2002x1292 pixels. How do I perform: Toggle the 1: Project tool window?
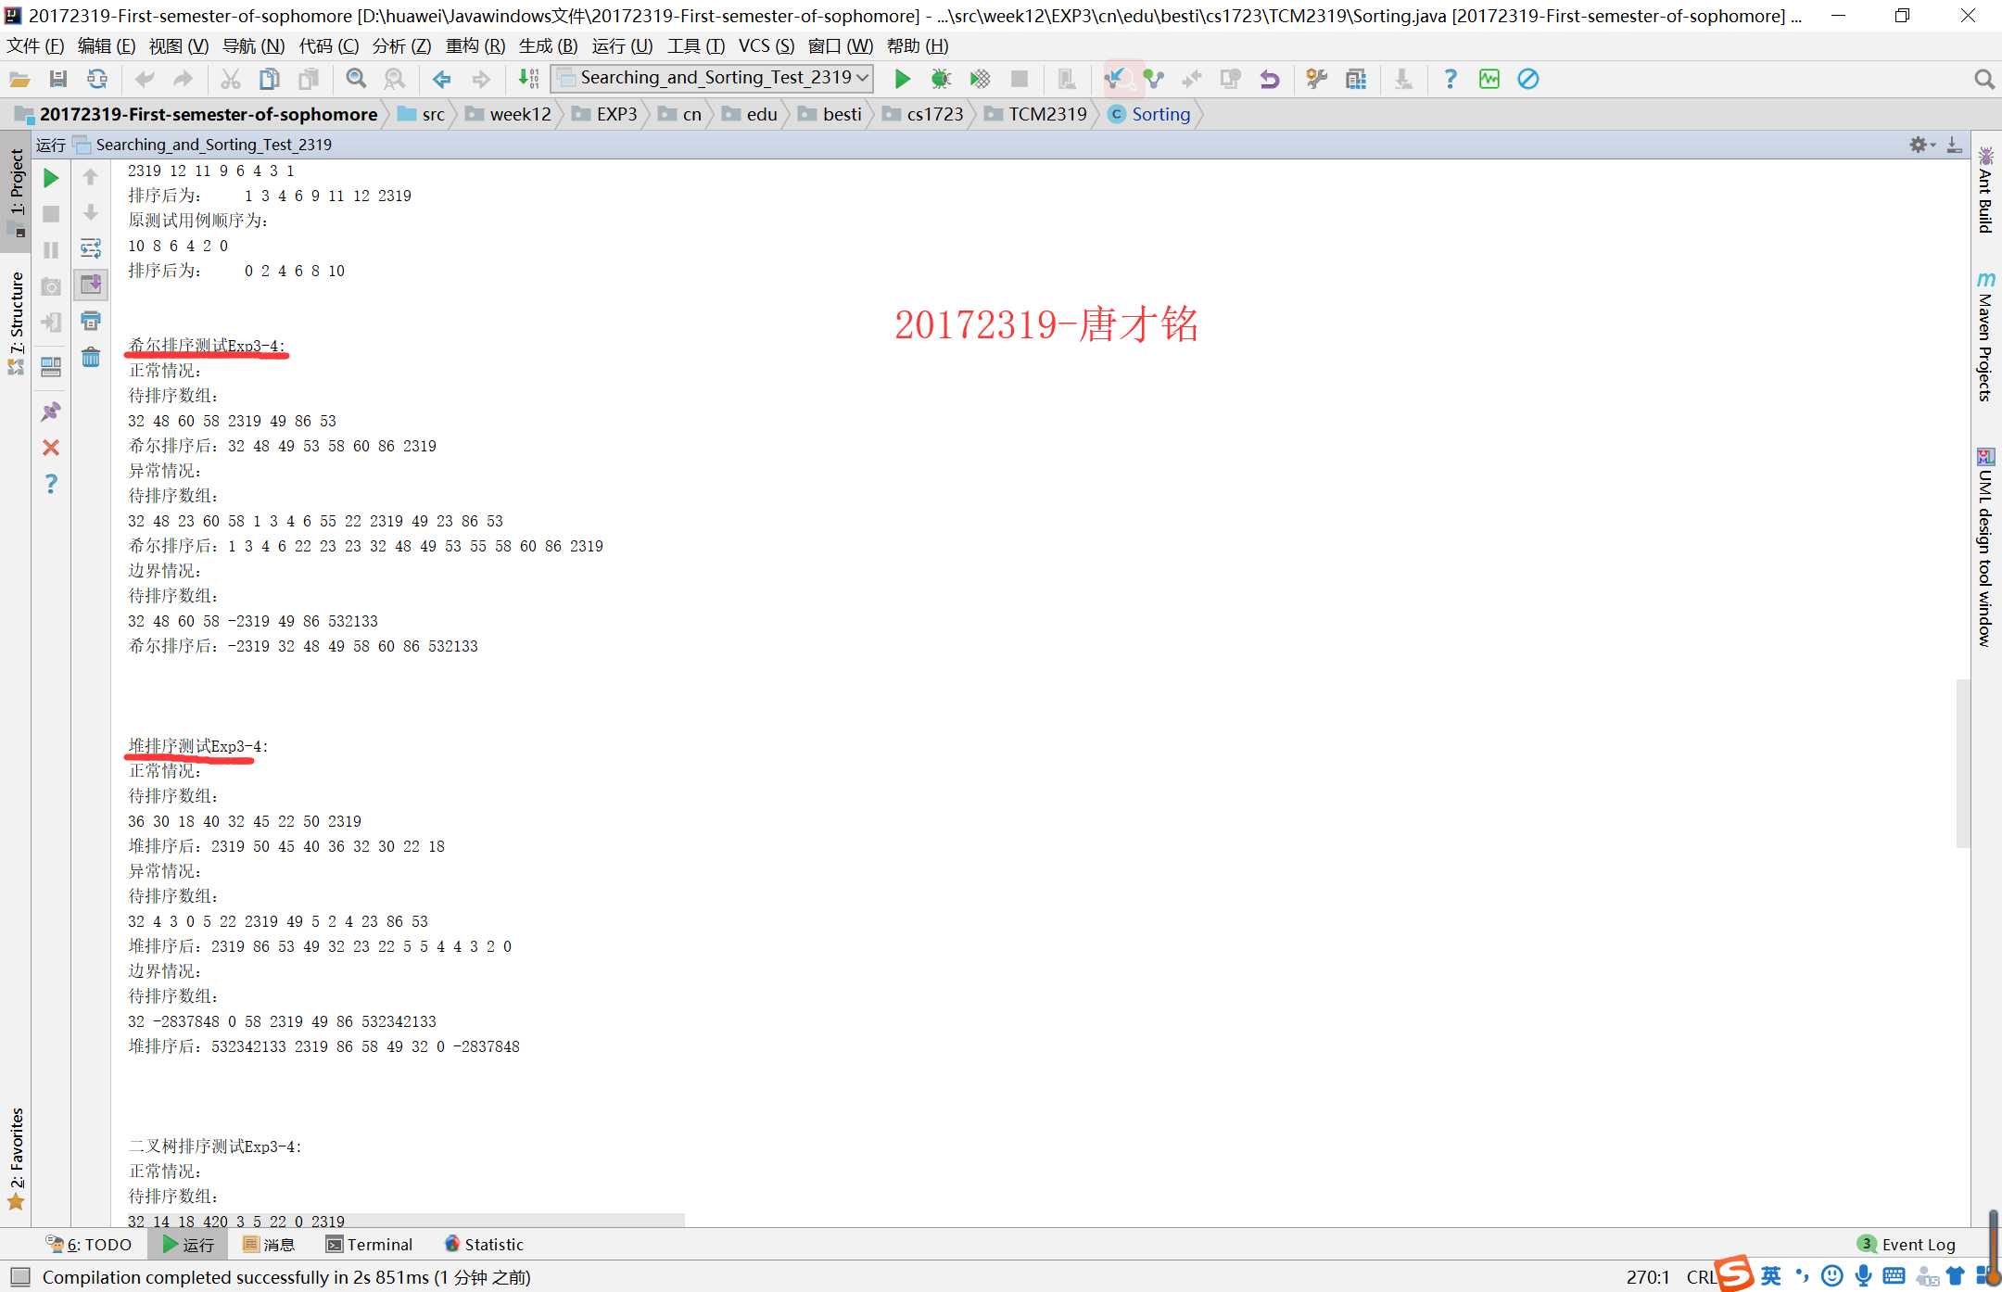pos(16,191)
